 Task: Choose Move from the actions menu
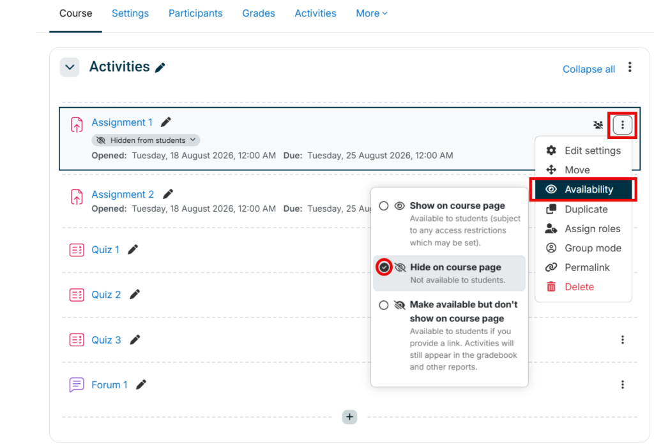tap(583, 170)
